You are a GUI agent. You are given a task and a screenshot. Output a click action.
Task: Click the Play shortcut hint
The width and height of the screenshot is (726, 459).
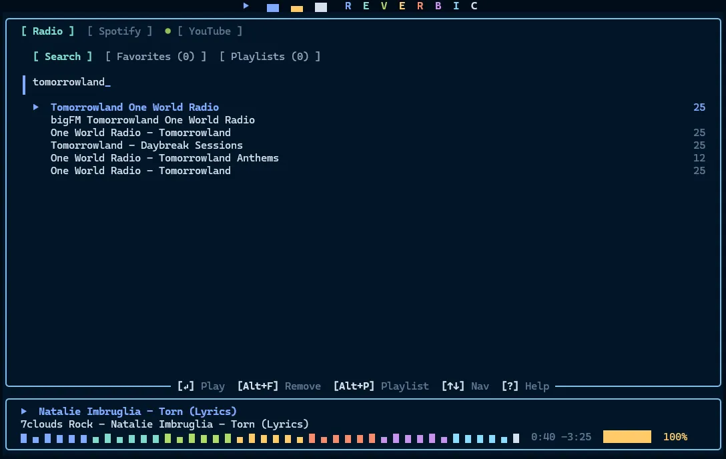(201, 386)
